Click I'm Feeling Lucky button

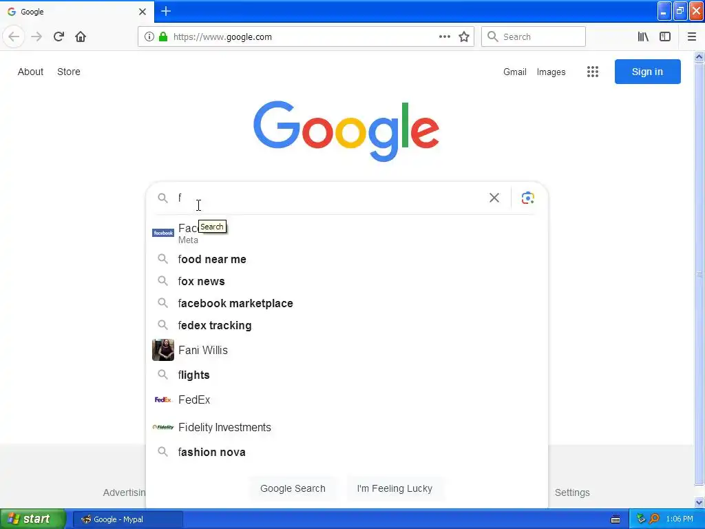[x=394, y=488]
